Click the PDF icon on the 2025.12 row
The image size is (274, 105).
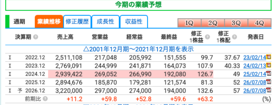(x=268, y=82)
